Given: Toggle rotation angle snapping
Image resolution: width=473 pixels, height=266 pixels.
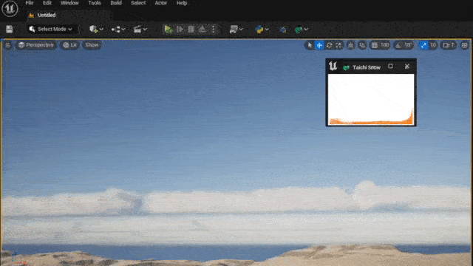Looking at the screenshot, I should tap(399, 45).
